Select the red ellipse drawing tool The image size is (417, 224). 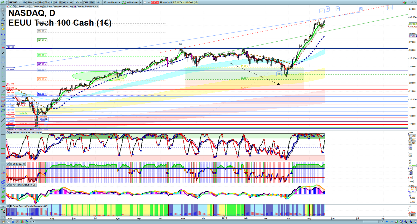[3, 100]
